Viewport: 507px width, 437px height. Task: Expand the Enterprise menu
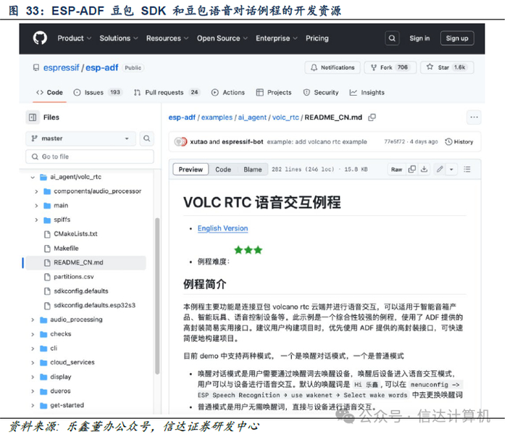[277, 38]
